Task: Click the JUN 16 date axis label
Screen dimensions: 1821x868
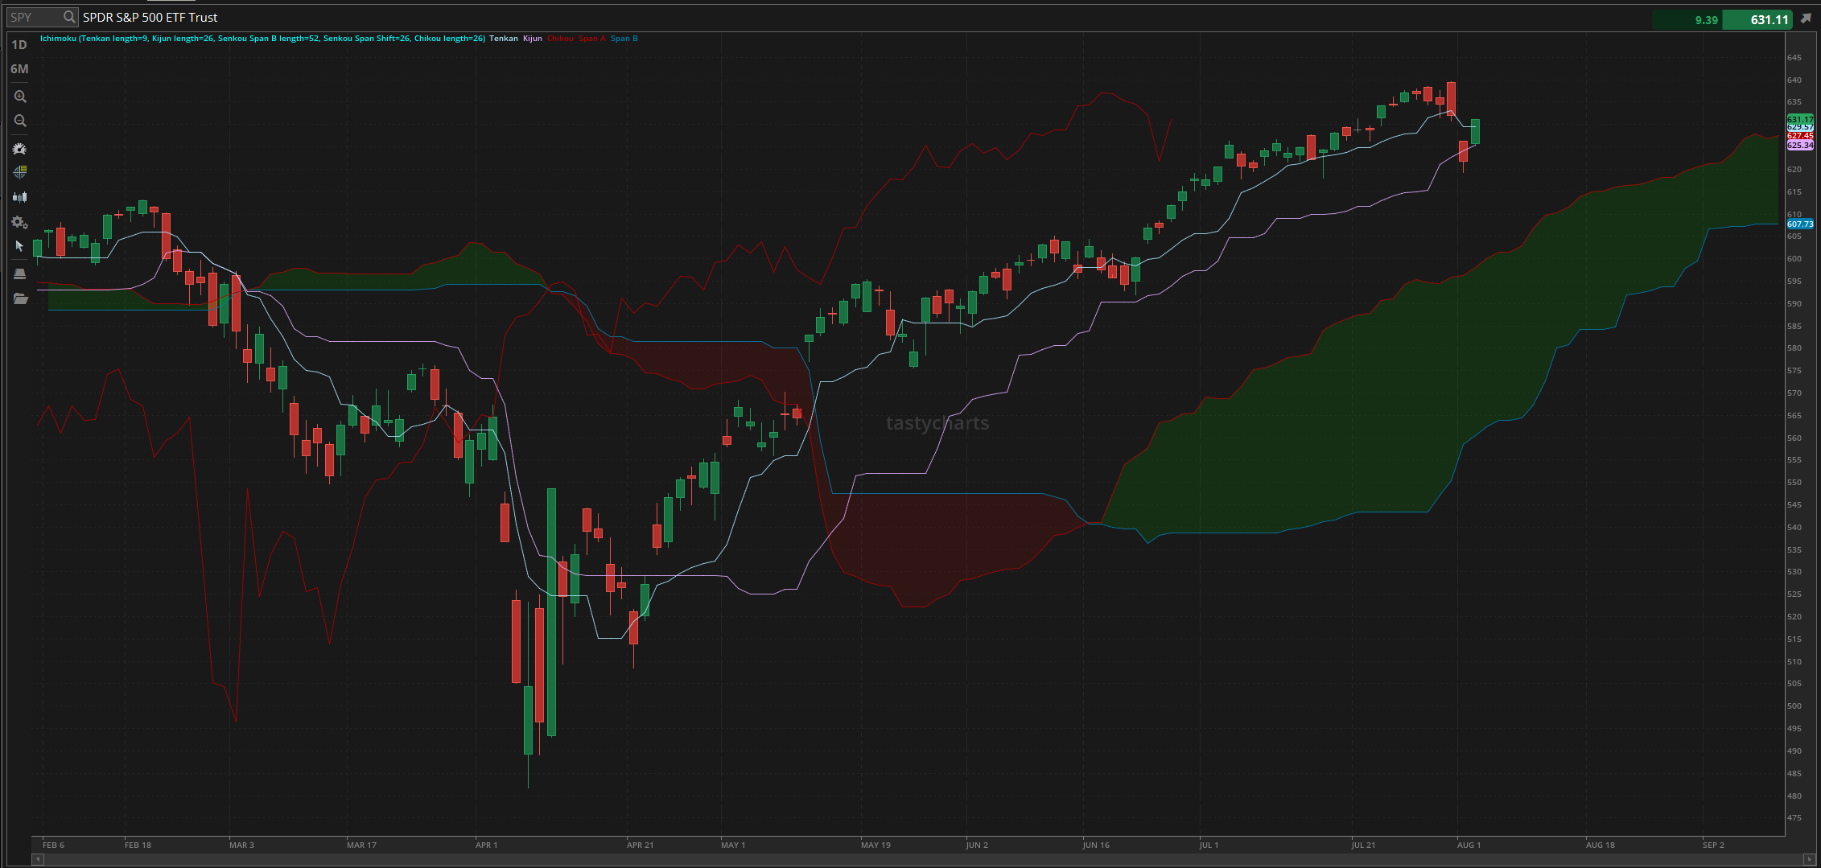Action: pyautogui.click(x=1095, y=845)
